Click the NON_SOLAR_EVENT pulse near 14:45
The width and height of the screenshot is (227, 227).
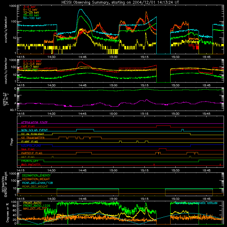(x=85, y=129)
